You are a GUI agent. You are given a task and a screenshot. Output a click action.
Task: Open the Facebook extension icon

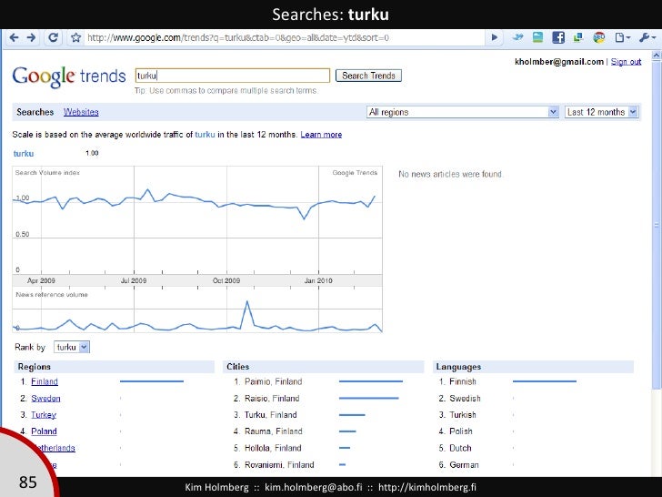[x=558, y=37]
